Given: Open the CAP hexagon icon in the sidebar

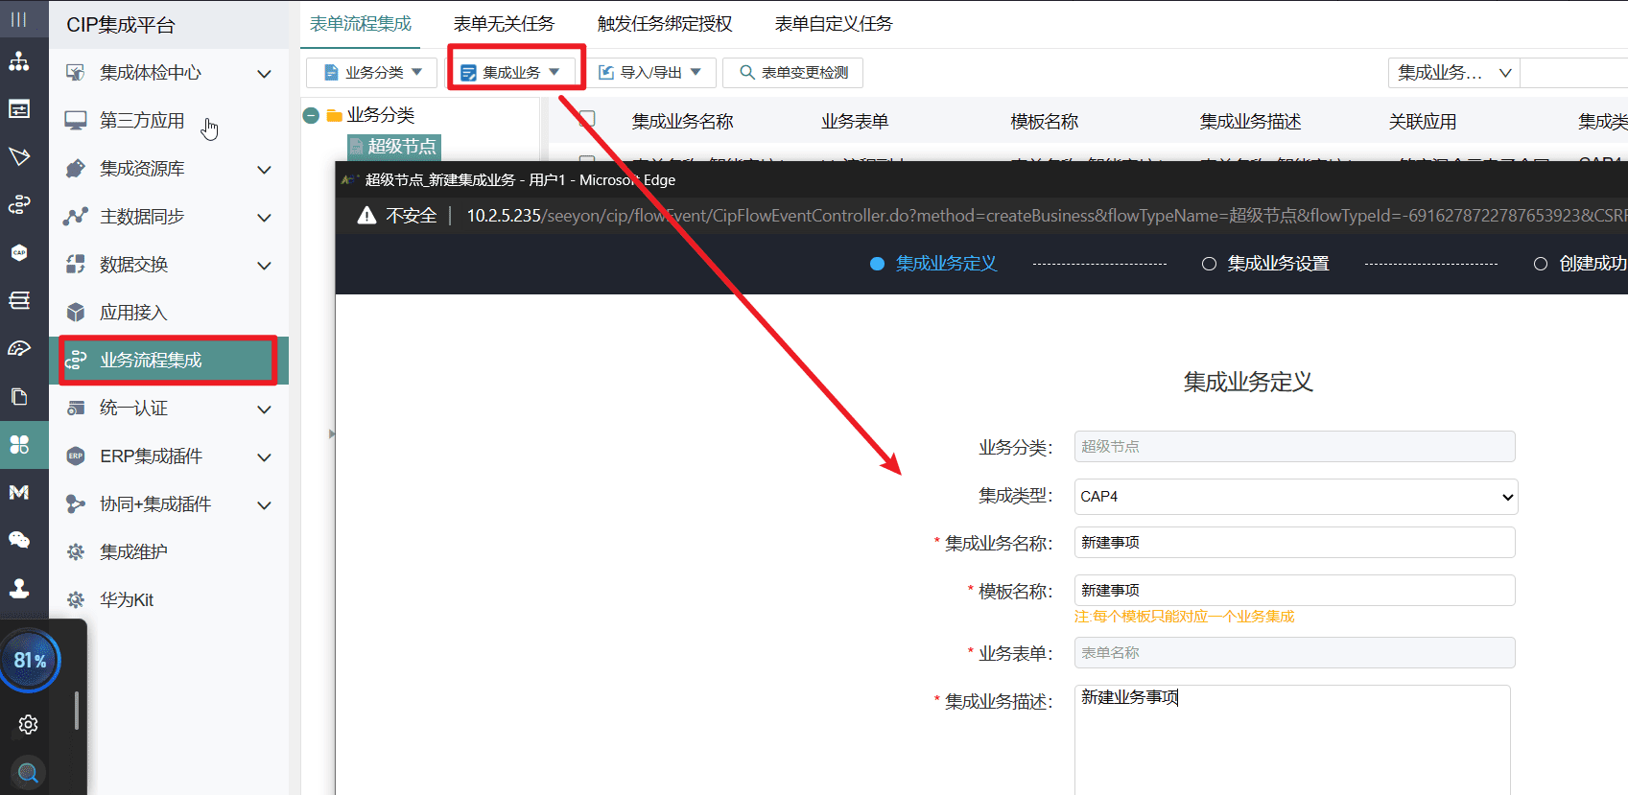Looking at the screenshot, I should click(x=19, y=253).
